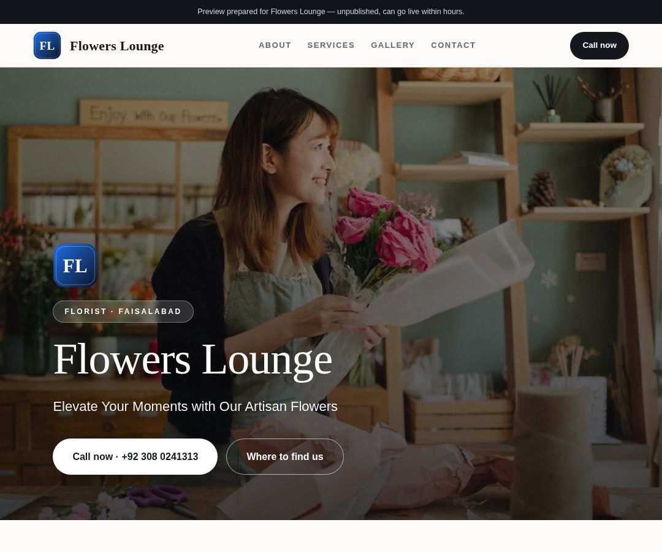Image resolution: width=662 pixels, height=552 pixels.
Task: Open the Contact nav item
Action: [453, 45]
